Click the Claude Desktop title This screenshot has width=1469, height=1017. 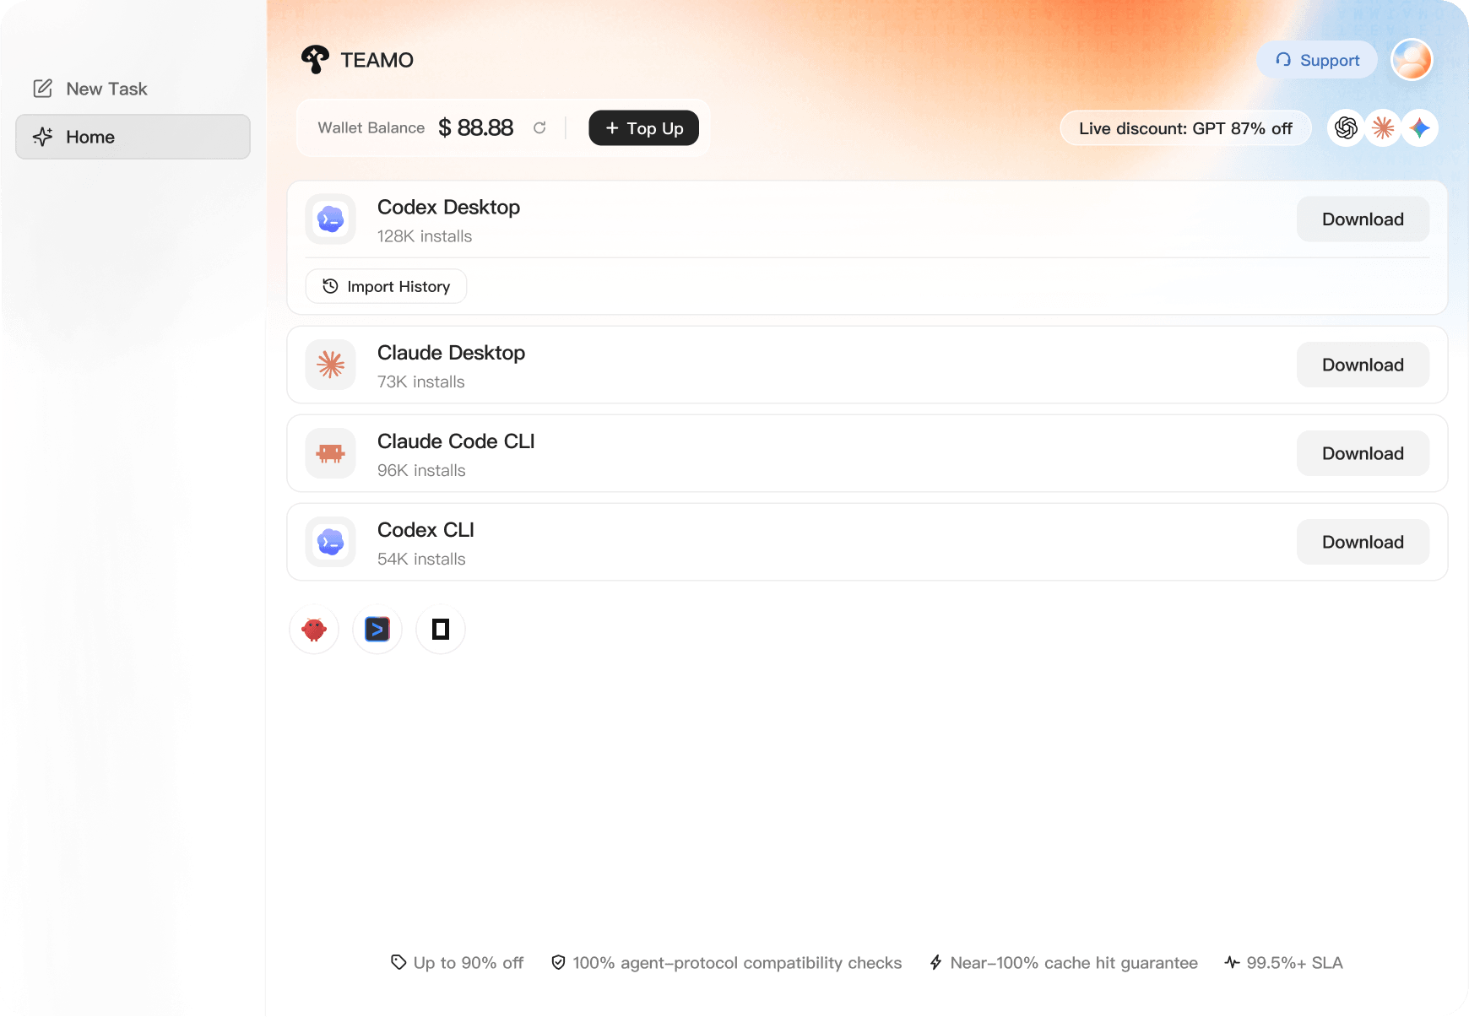click(451, 353)
